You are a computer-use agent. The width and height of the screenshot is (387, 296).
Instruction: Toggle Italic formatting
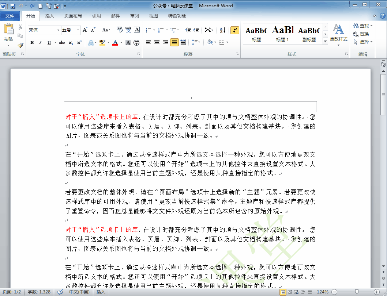click(x=41, y=43)
